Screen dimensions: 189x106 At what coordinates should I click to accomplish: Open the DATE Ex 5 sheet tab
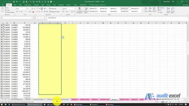(75, 100)
